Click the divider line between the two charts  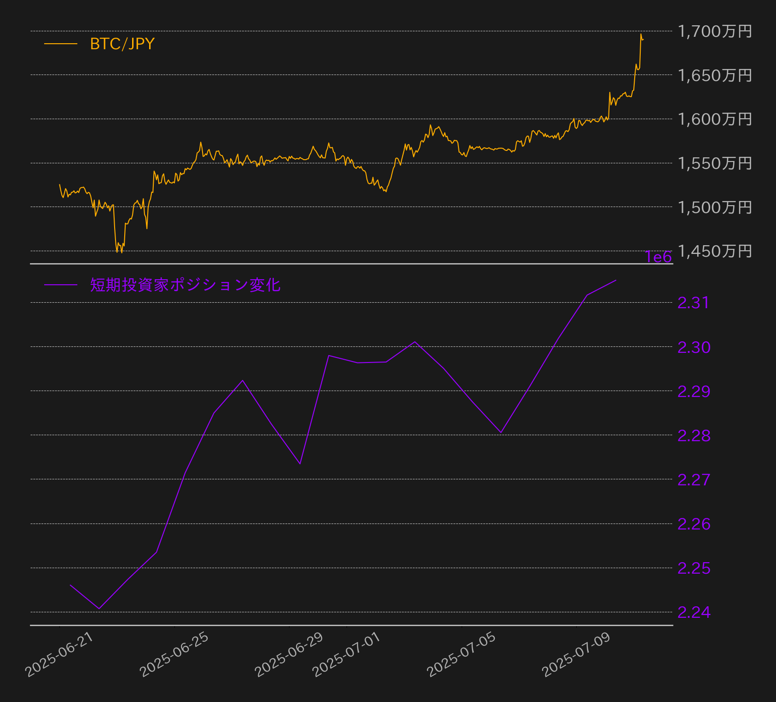pyautogui.click(x=350, y=264)
